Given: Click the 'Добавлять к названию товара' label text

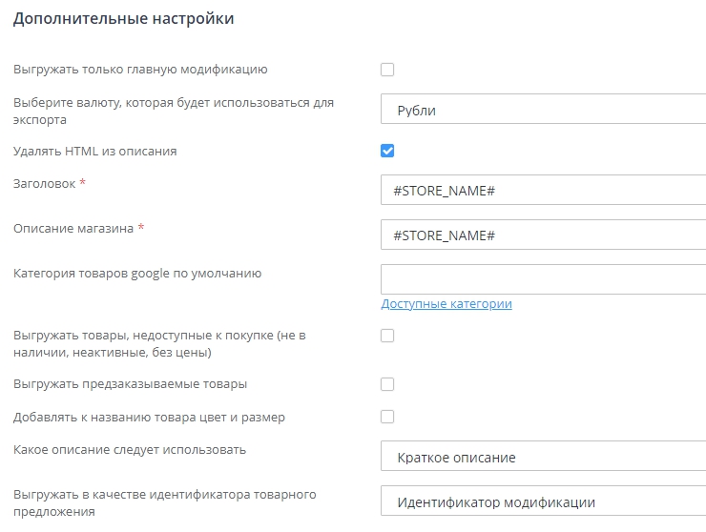Looking at the screenshot, I should [x=149, y=417].
